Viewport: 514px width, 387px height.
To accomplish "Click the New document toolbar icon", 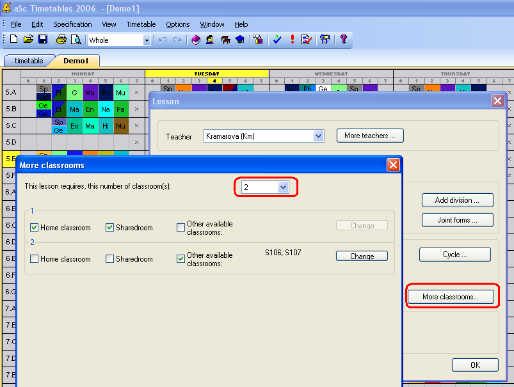I will pos(14,40).
